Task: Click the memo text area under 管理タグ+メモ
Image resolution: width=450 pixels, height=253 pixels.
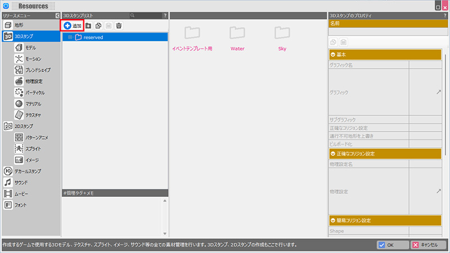Action: 112,217
